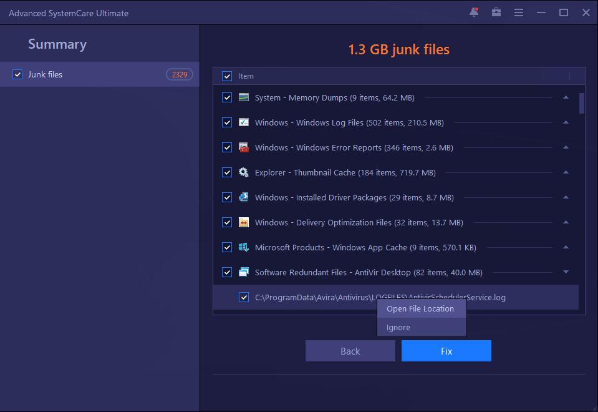The height and width of the screenshot is (412, 598).
Task: Uncheck the AntivirSchedulerService.log file checkbox
Action: click(244, 297)
